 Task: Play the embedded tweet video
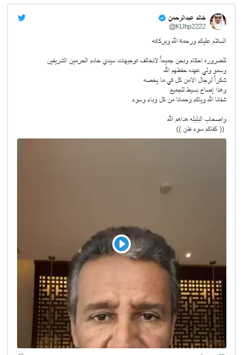(122, 244)
